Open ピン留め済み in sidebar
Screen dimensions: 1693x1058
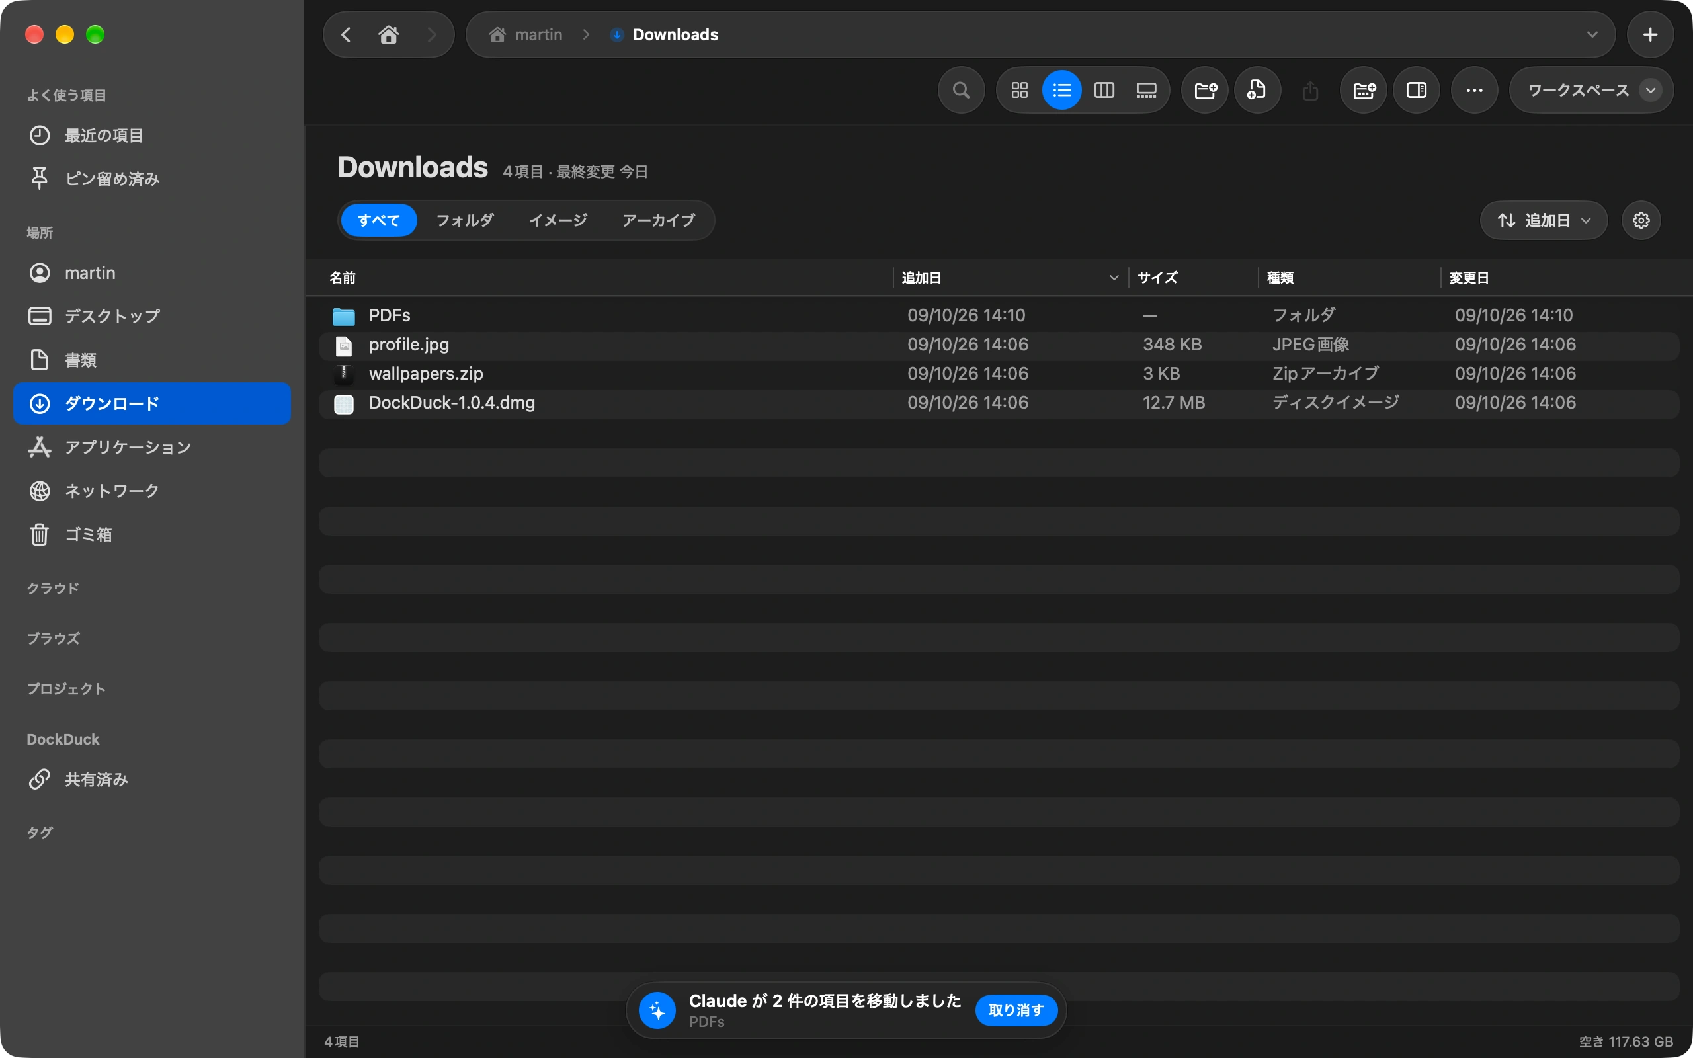[x=152, y=179]
